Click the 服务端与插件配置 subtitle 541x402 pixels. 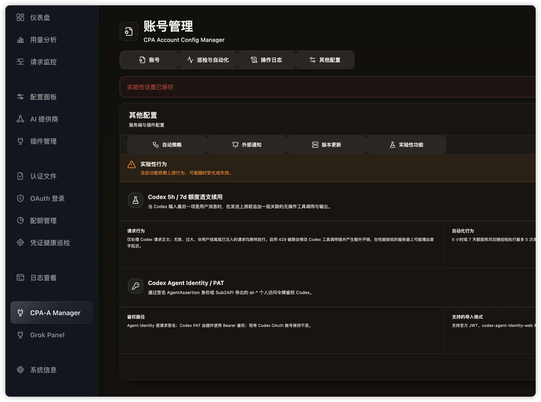pos(147,125)
